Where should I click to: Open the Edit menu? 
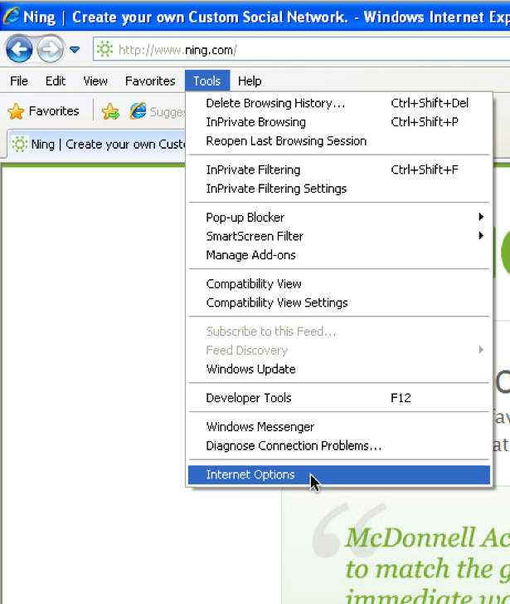point(56,81)
